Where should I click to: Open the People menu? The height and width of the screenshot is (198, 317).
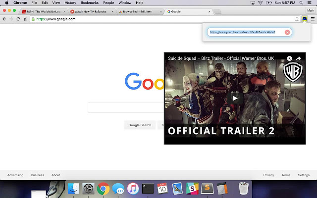108,2
